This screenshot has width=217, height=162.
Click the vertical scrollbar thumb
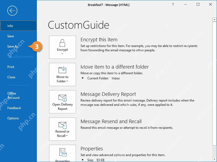[214, 83]
